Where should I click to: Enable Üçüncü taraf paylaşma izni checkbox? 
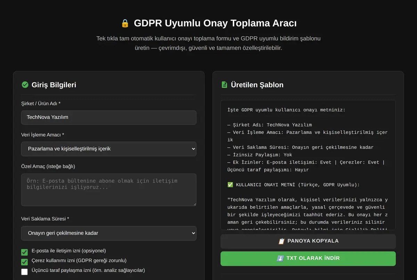24,272
